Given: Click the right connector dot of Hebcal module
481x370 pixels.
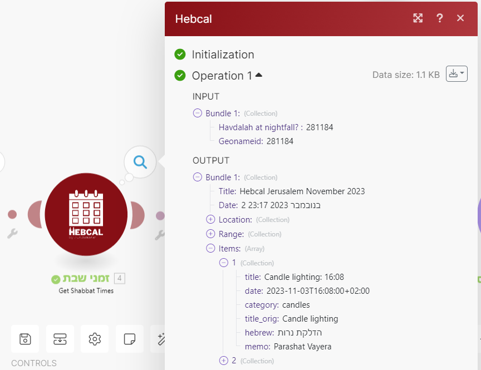Looking at the screenshot, I should pos(160,215).
